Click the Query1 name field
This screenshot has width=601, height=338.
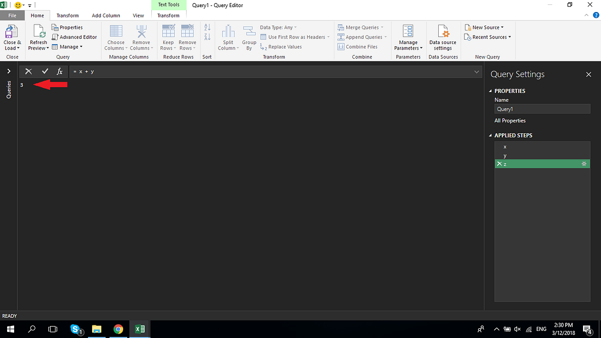coord(542,108)
